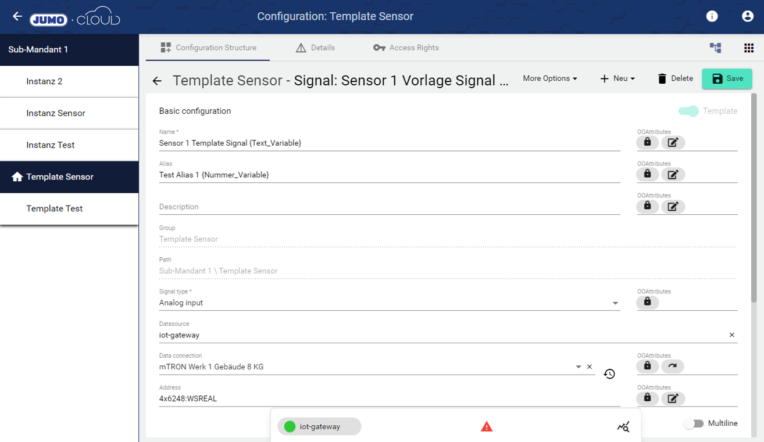Open the user account profile icon

(748, 16)
